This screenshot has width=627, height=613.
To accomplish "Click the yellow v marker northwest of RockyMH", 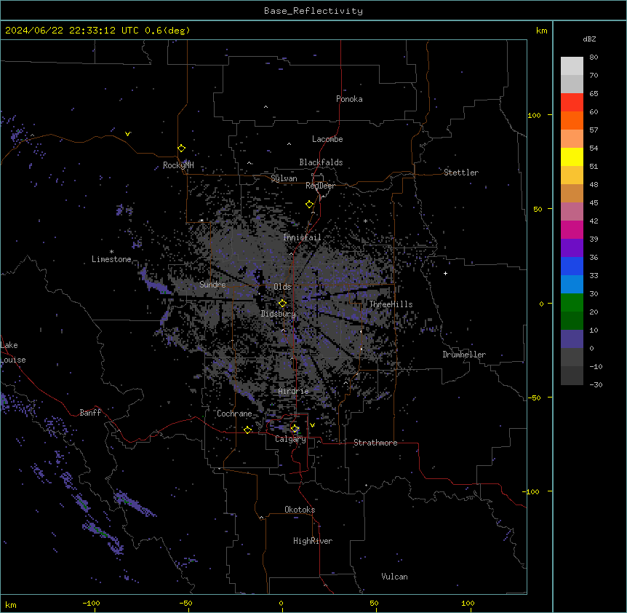I will 127,134.
